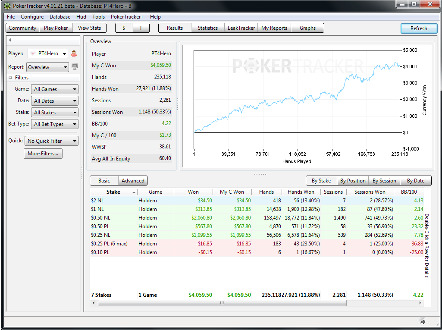
Task: Group results By Position
Action: [x=353, y=181]
